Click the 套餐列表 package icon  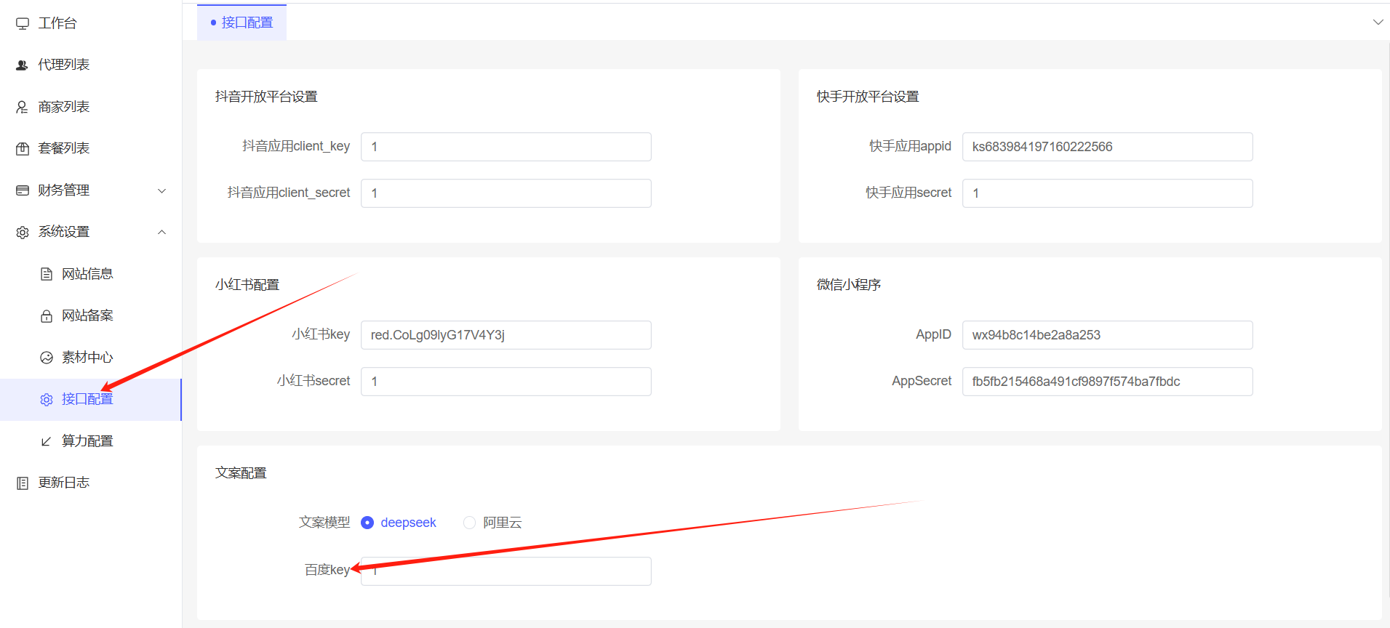pos(23,149)
